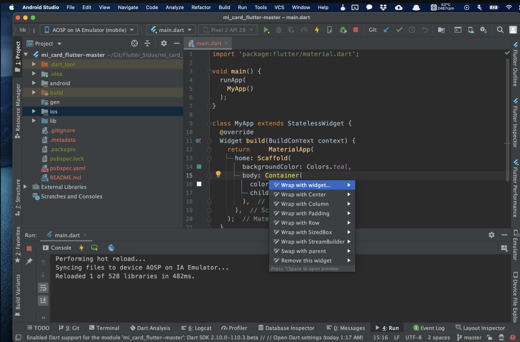This screenshot has height=342, width=520.
Task: Open the Dart Analysis tool window
Action: point(150,328)
